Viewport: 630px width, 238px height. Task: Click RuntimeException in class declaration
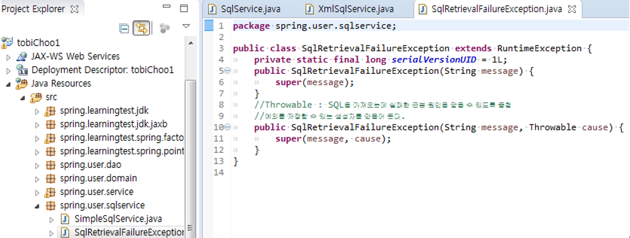[x=539, y=49]
